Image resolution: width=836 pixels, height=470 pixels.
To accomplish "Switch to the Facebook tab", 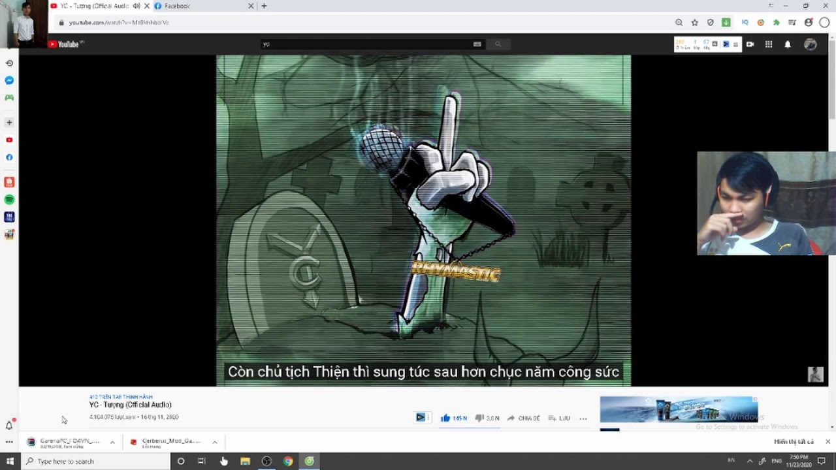I will click(x=204, y=6).
